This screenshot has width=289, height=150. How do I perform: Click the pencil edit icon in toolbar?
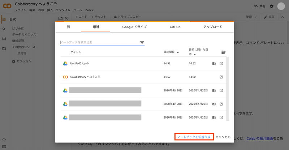click(x=266, y=17)
